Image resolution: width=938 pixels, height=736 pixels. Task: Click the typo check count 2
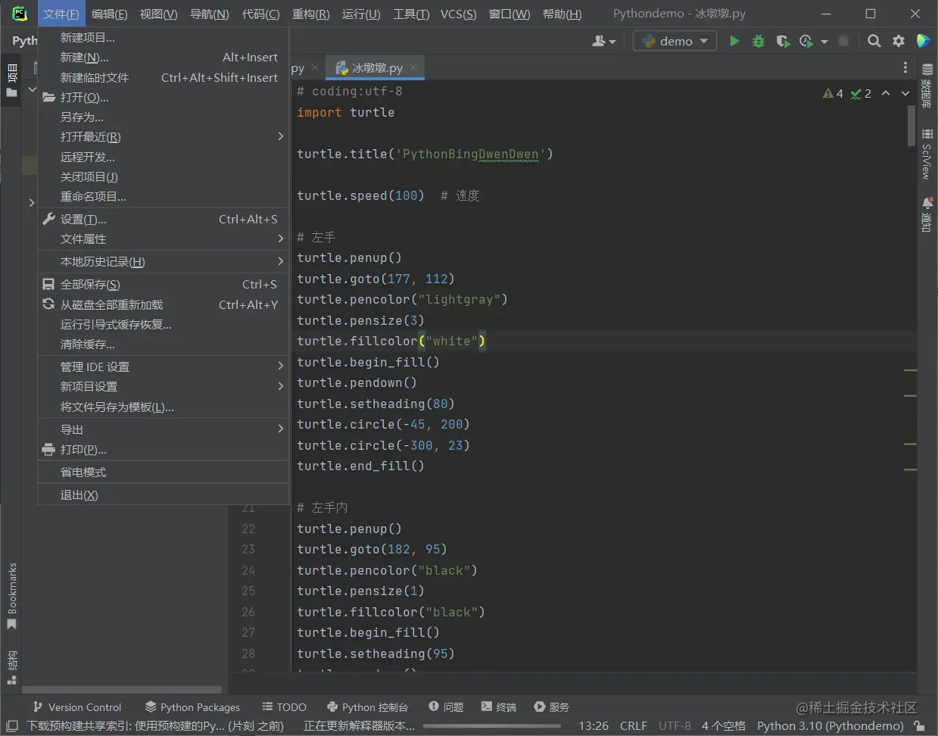861,93
